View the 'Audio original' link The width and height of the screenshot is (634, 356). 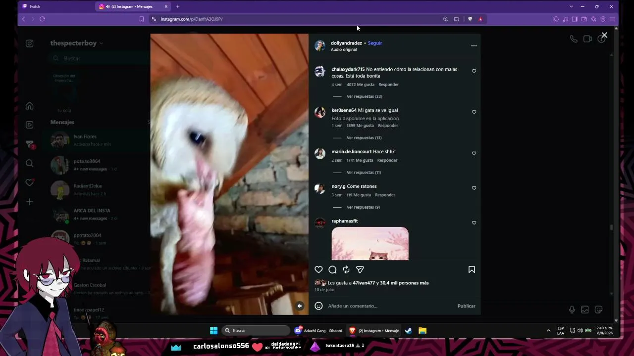pos(344,49)
